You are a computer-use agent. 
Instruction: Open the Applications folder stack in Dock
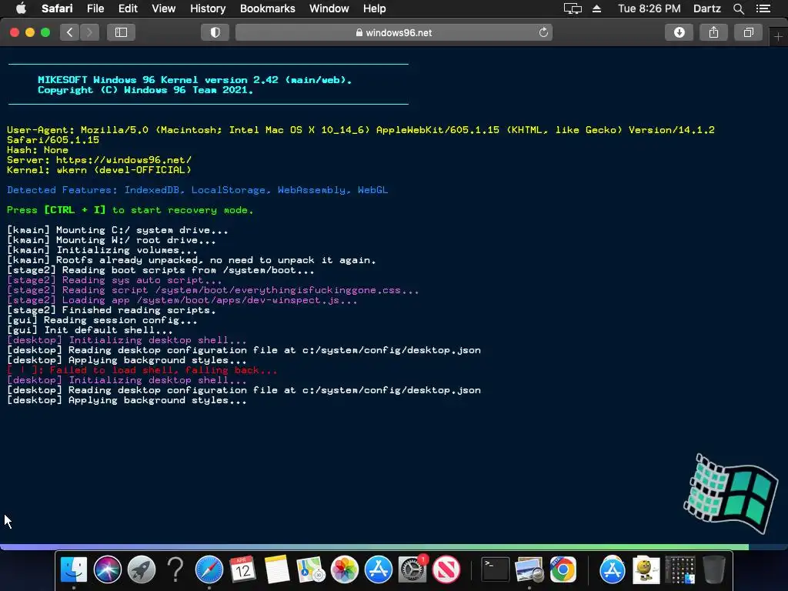coord(612,569)
